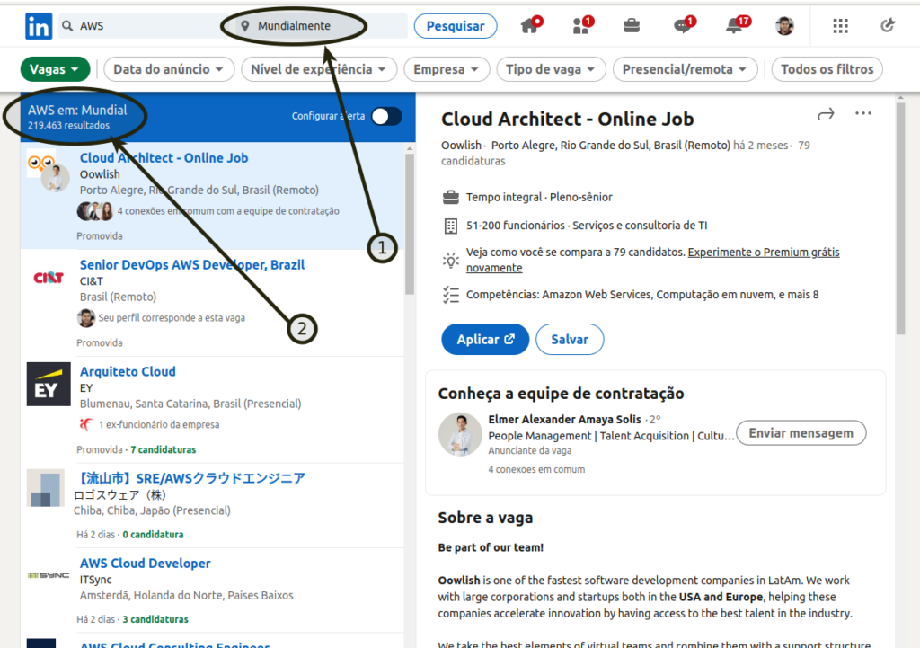Open the Notifications bell icon
This screenshot has width=920, height=648.
coord(734,26)
